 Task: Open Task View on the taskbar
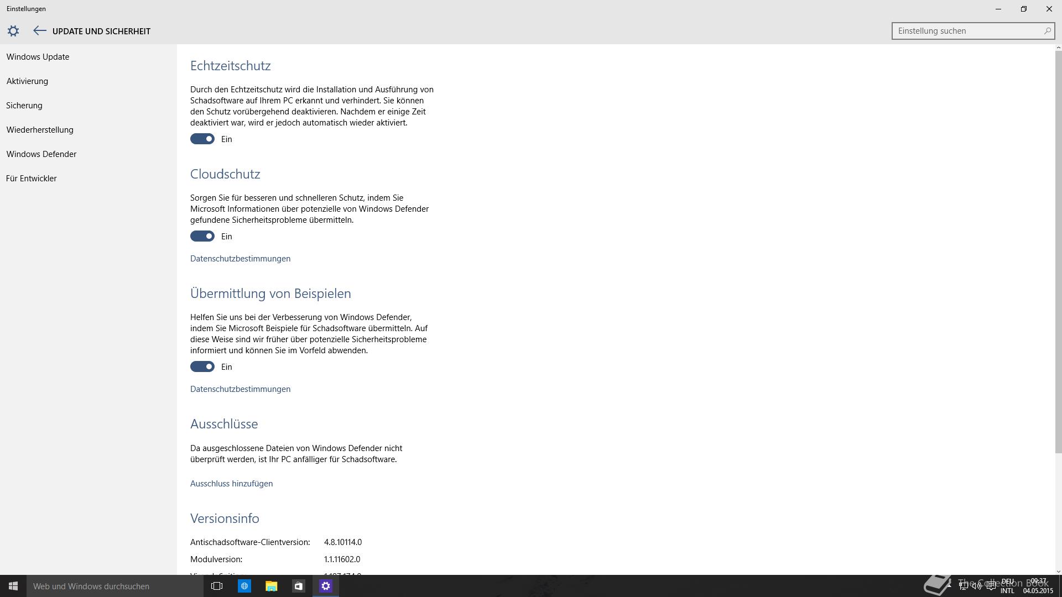tap(217, 586)
